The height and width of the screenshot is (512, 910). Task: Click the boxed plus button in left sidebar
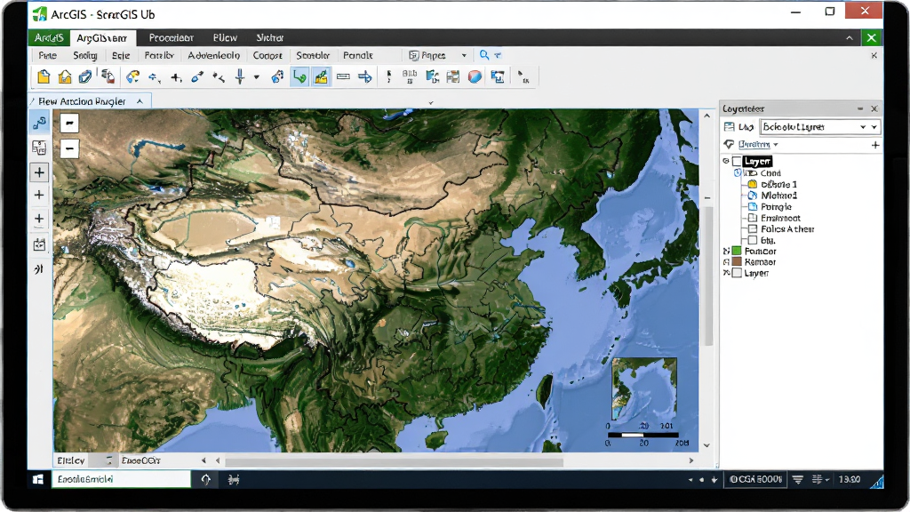click(x=39, y=172)
